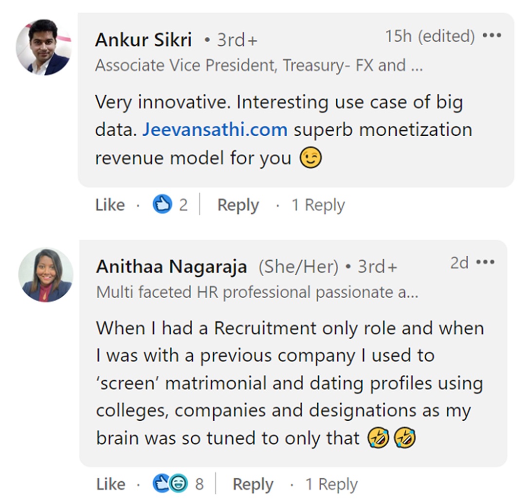Open the three-dot menu on Ankur's comment
527x503 pixels.
tap(491, 36)
